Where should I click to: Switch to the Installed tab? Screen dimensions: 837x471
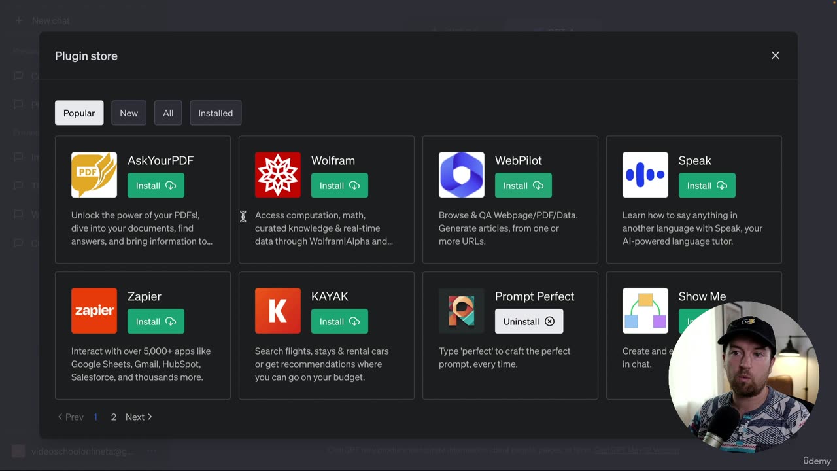[216, 113]
